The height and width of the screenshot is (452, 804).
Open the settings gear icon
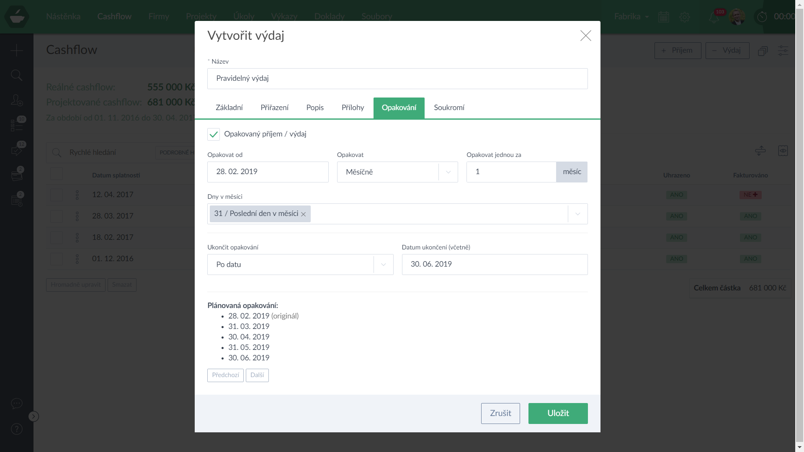point(684,17)
